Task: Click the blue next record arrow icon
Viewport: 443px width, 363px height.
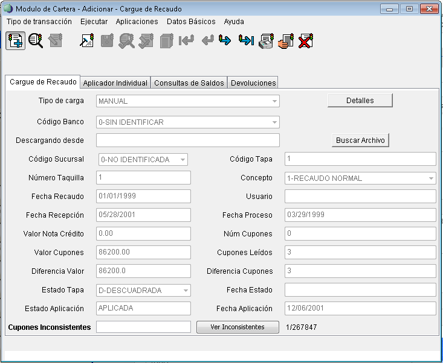Action: click(225, 41)
